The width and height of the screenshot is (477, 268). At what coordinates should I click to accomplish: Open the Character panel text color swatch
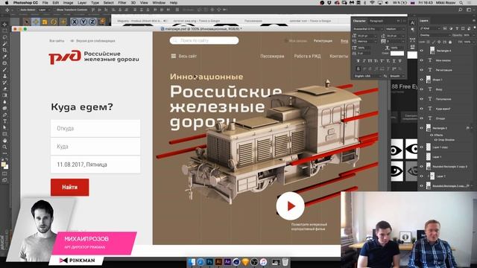[397, 53]
